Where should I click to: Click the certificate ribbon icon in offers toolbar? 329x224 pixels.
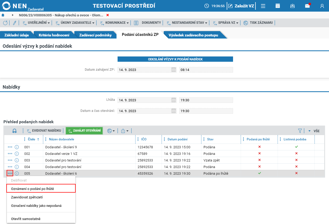click(14, 131)
